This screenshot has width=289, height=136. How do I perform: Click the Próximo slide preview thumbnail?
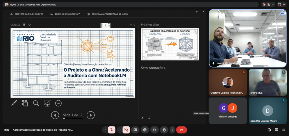tap(170, 44)
